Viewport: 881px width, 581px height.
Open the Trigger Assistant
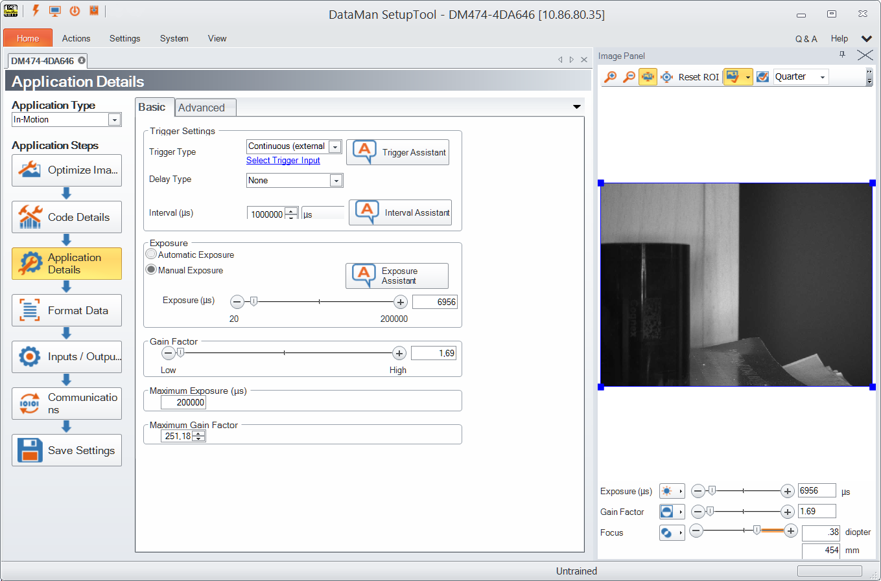pos(397,152)
